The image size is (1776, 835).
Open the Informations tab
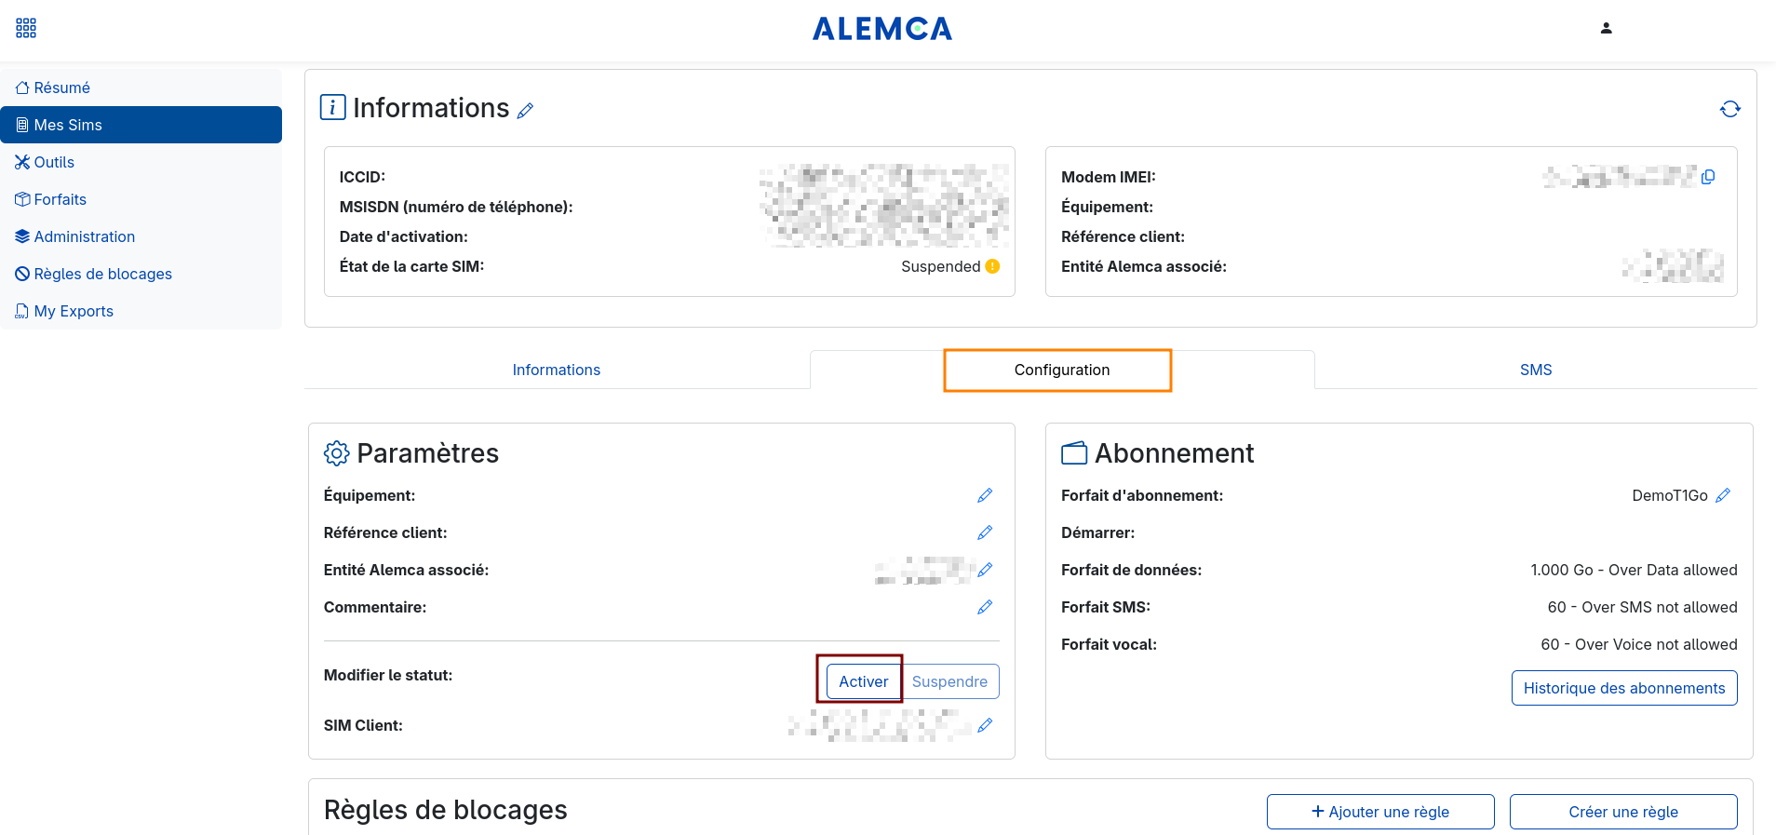click(556, 370)
